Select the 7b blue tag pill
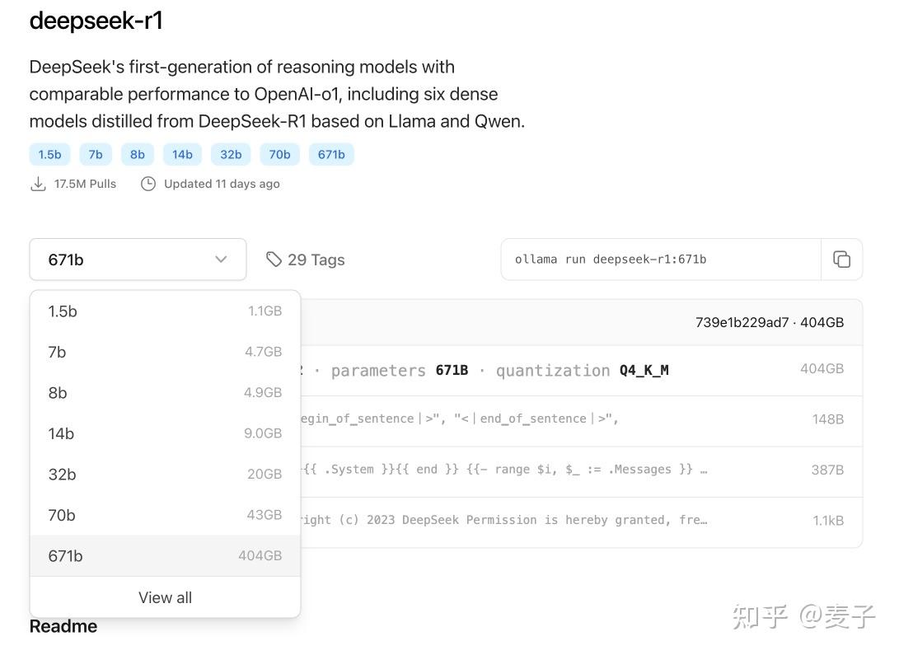Image resolution: width=899 pixels, height=655 pixels. click(x=95, y=154)
